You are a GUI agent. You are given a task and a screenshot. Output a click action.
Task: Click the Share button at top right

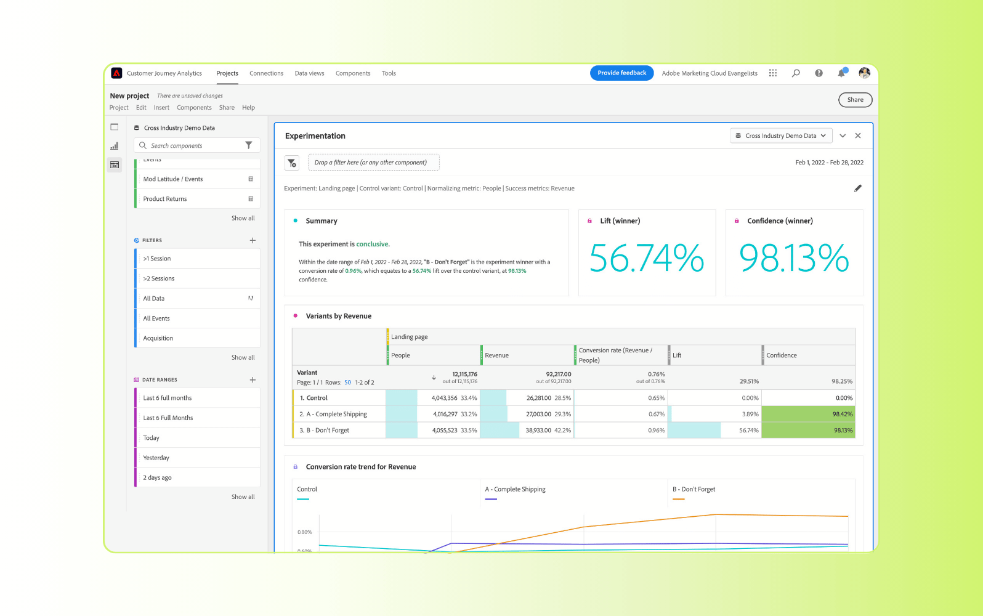point(855,100)
